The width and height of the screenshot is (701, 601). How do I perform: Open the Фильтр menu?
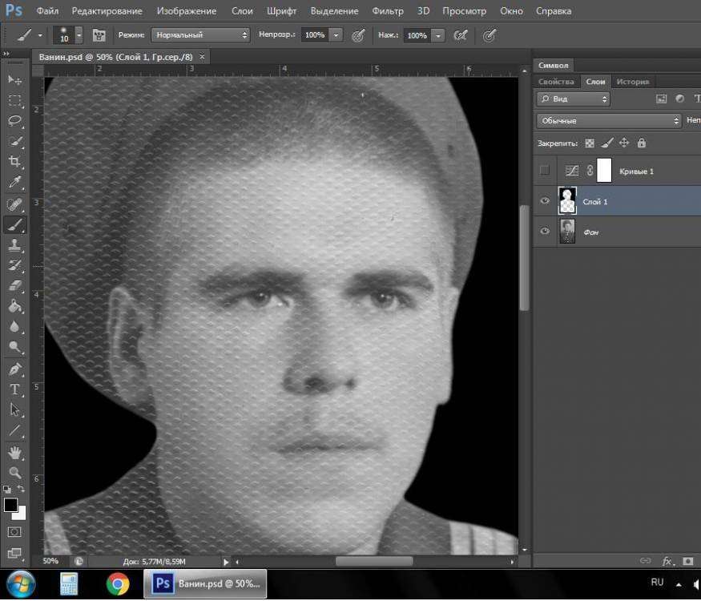click(x=388, y=11)
